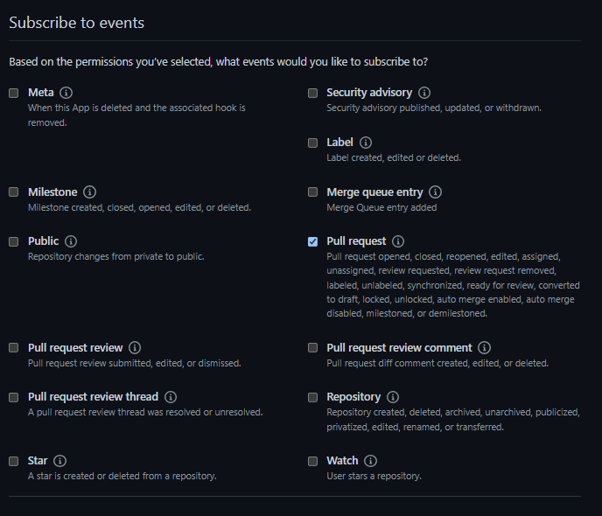The width and height of the screenshot is (602, 516).
Task: Enable the Pull request review checkbox
Action: click(14, 348)
